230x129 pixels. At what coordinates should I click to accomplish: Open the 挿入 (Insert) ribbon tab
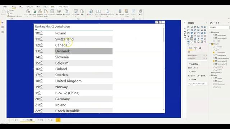(x=21, y=7)
